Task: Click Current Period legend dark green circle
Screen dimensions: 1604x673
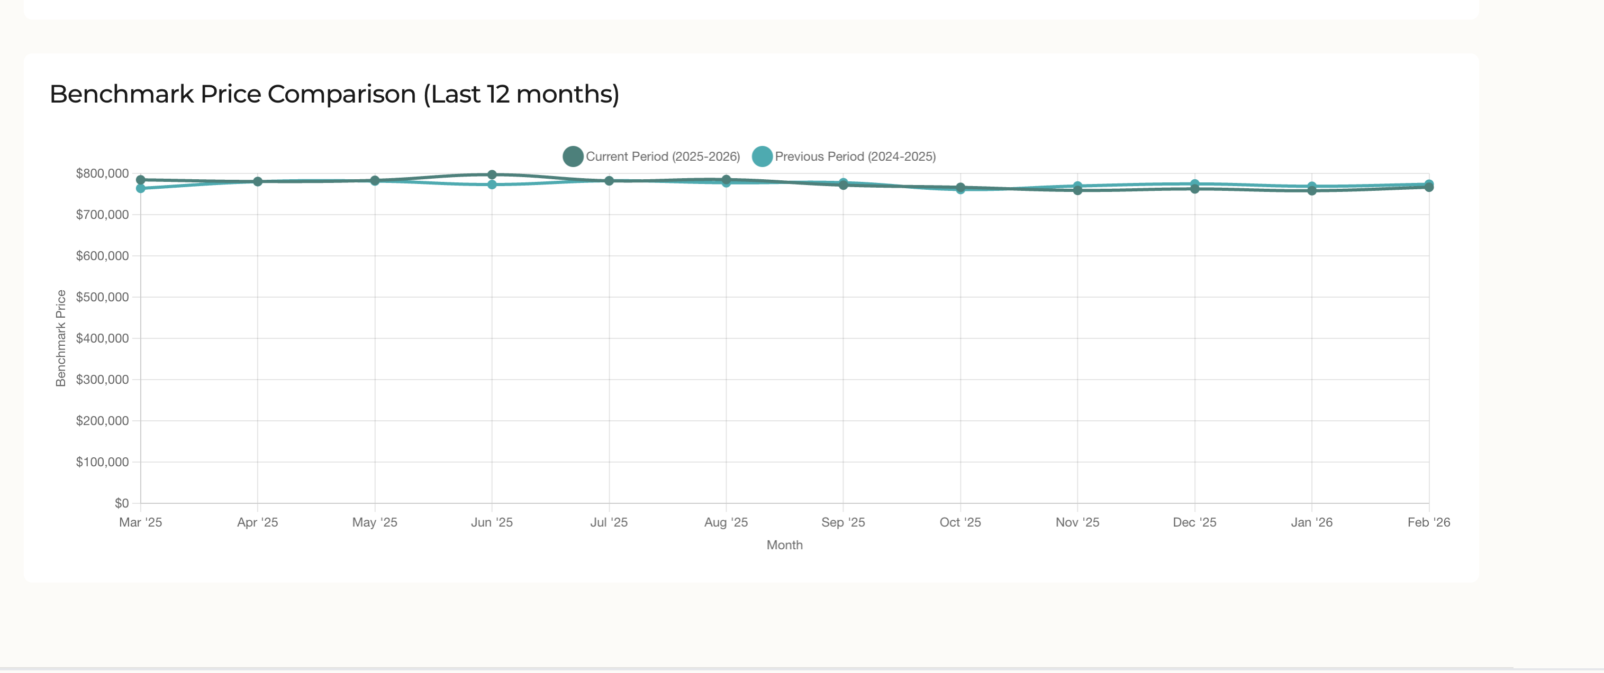Action: tap(572, 156)
